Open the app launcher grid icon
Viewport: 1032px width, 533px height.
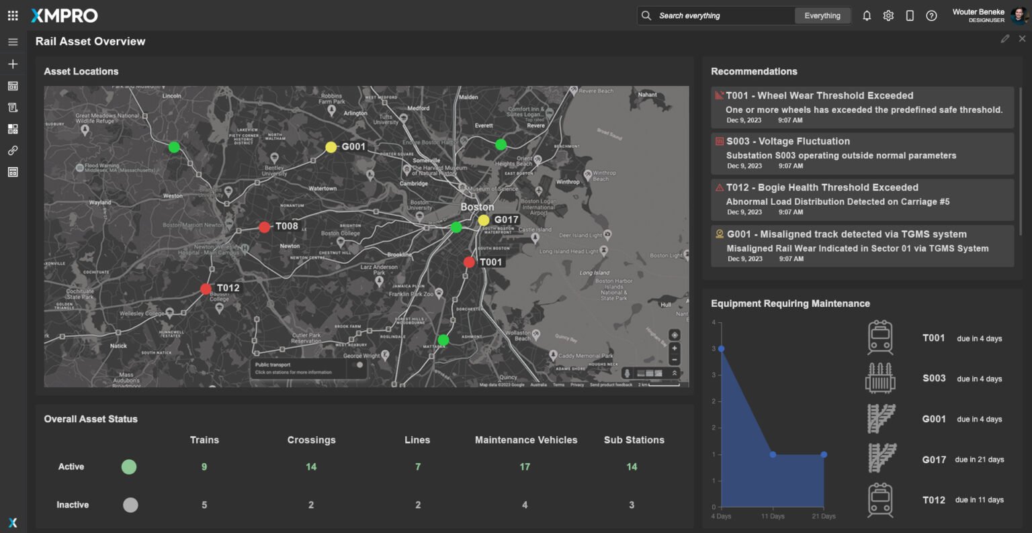point(13,15)
